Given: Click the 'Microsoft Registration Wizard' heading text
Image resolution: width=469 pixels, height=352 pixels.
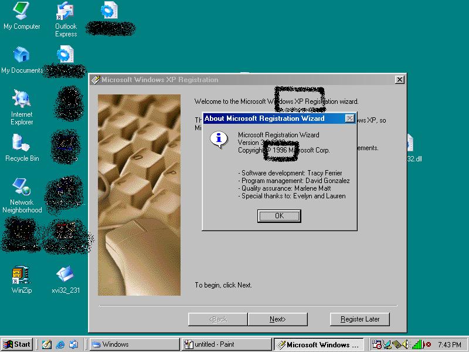Looking at the screenshot, I should tap(278, 135).
